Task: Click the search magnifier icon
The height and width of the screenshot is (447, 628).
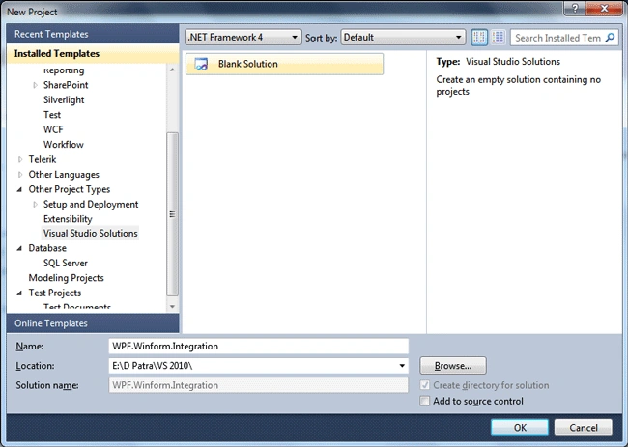Action: 610,38
